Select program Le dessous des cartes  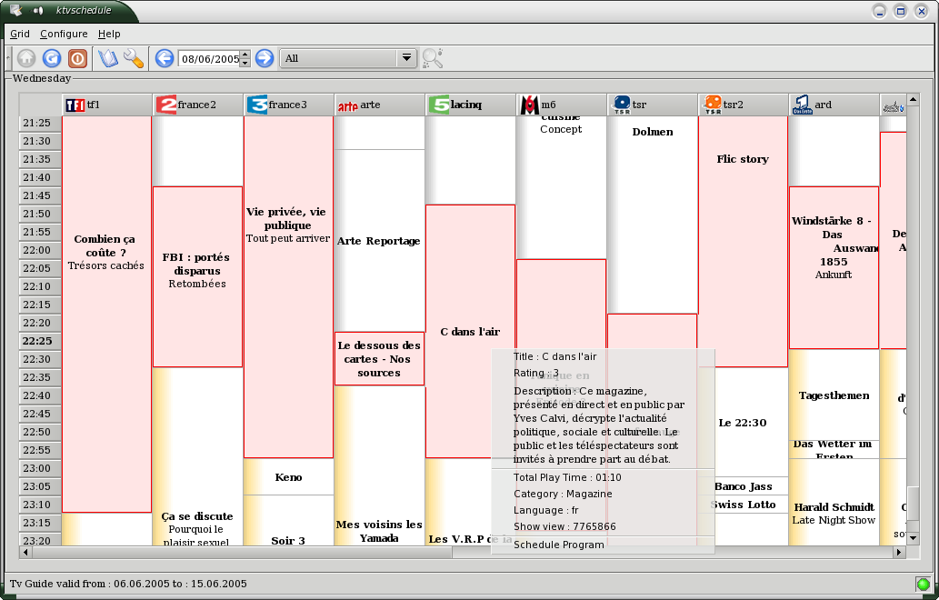[379, 359]
